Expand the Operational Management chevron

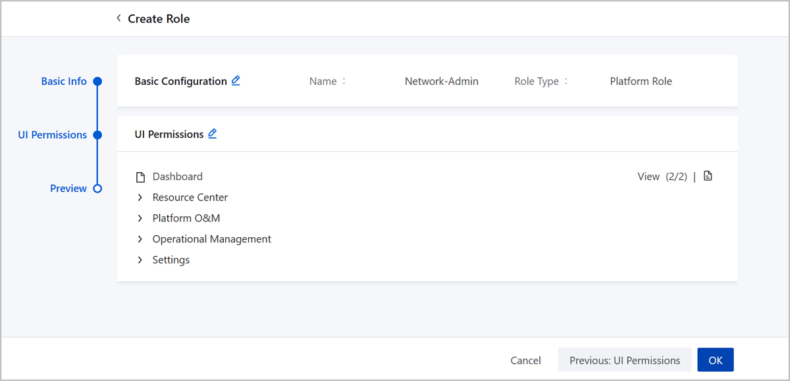coord(140,240)
